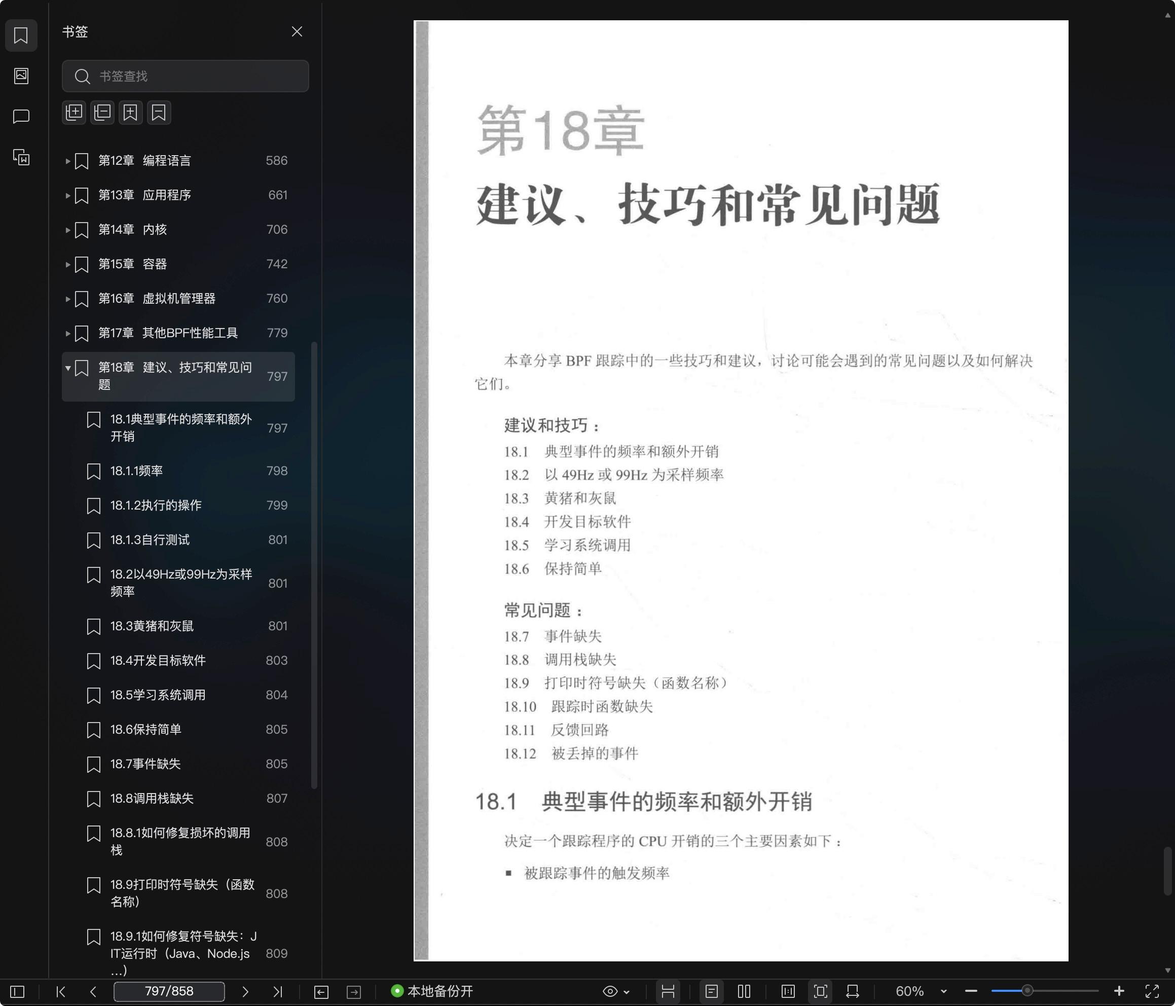Click the bookmark search field
Viewport: 1175px width, 1006px height.
(x=186, y=76)
